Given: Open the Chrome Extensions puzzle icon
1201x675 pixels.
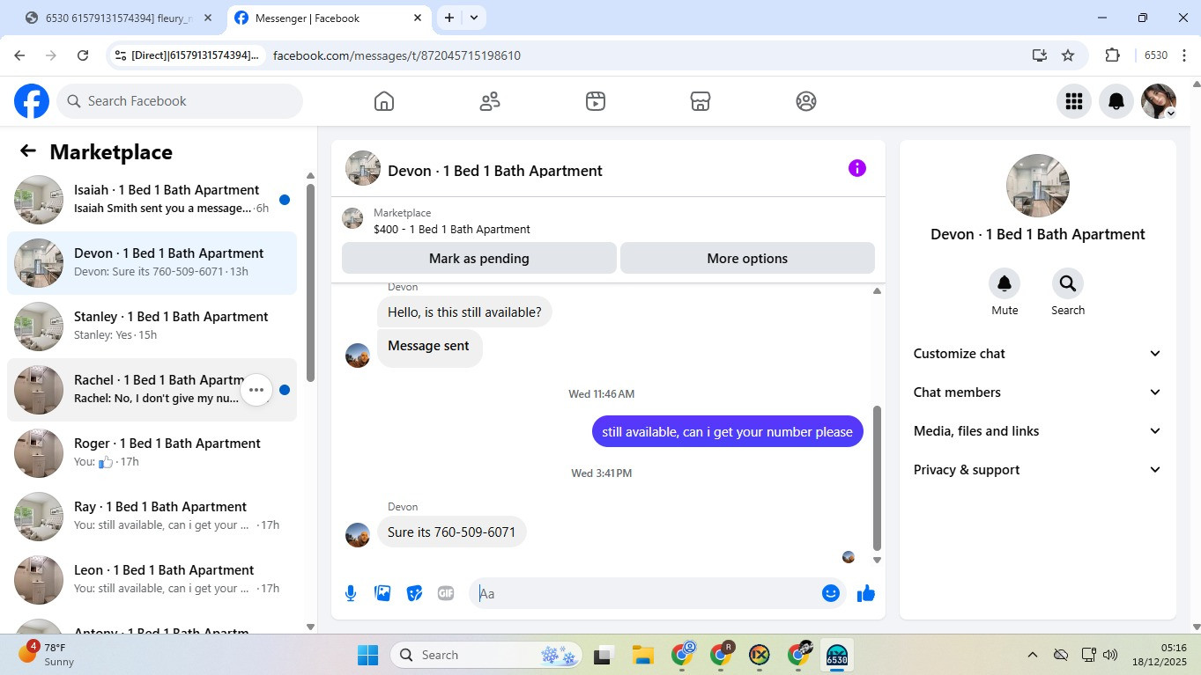Looking at the screenshot, I should pos(1112,55).
